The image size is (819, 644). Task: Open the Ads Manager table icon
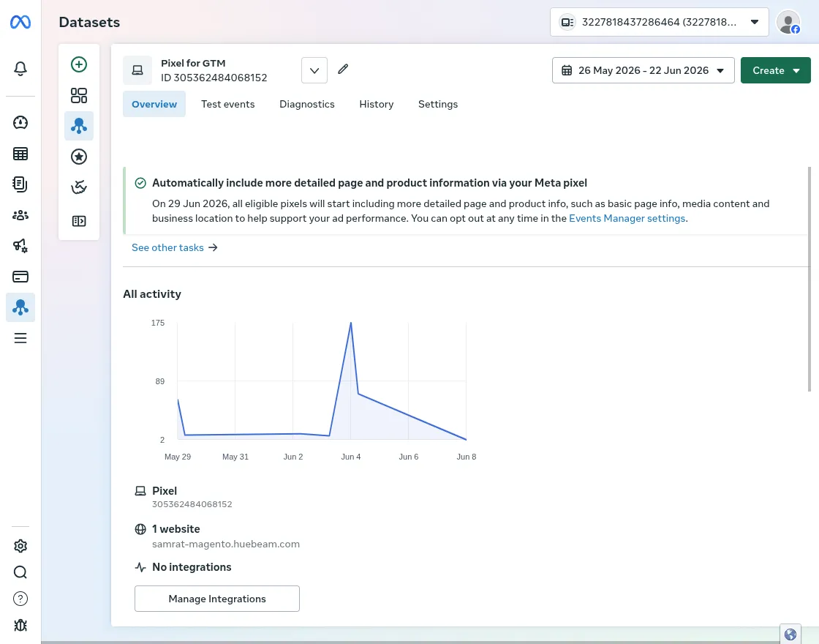pyautogui.click(x=20, y=154)
